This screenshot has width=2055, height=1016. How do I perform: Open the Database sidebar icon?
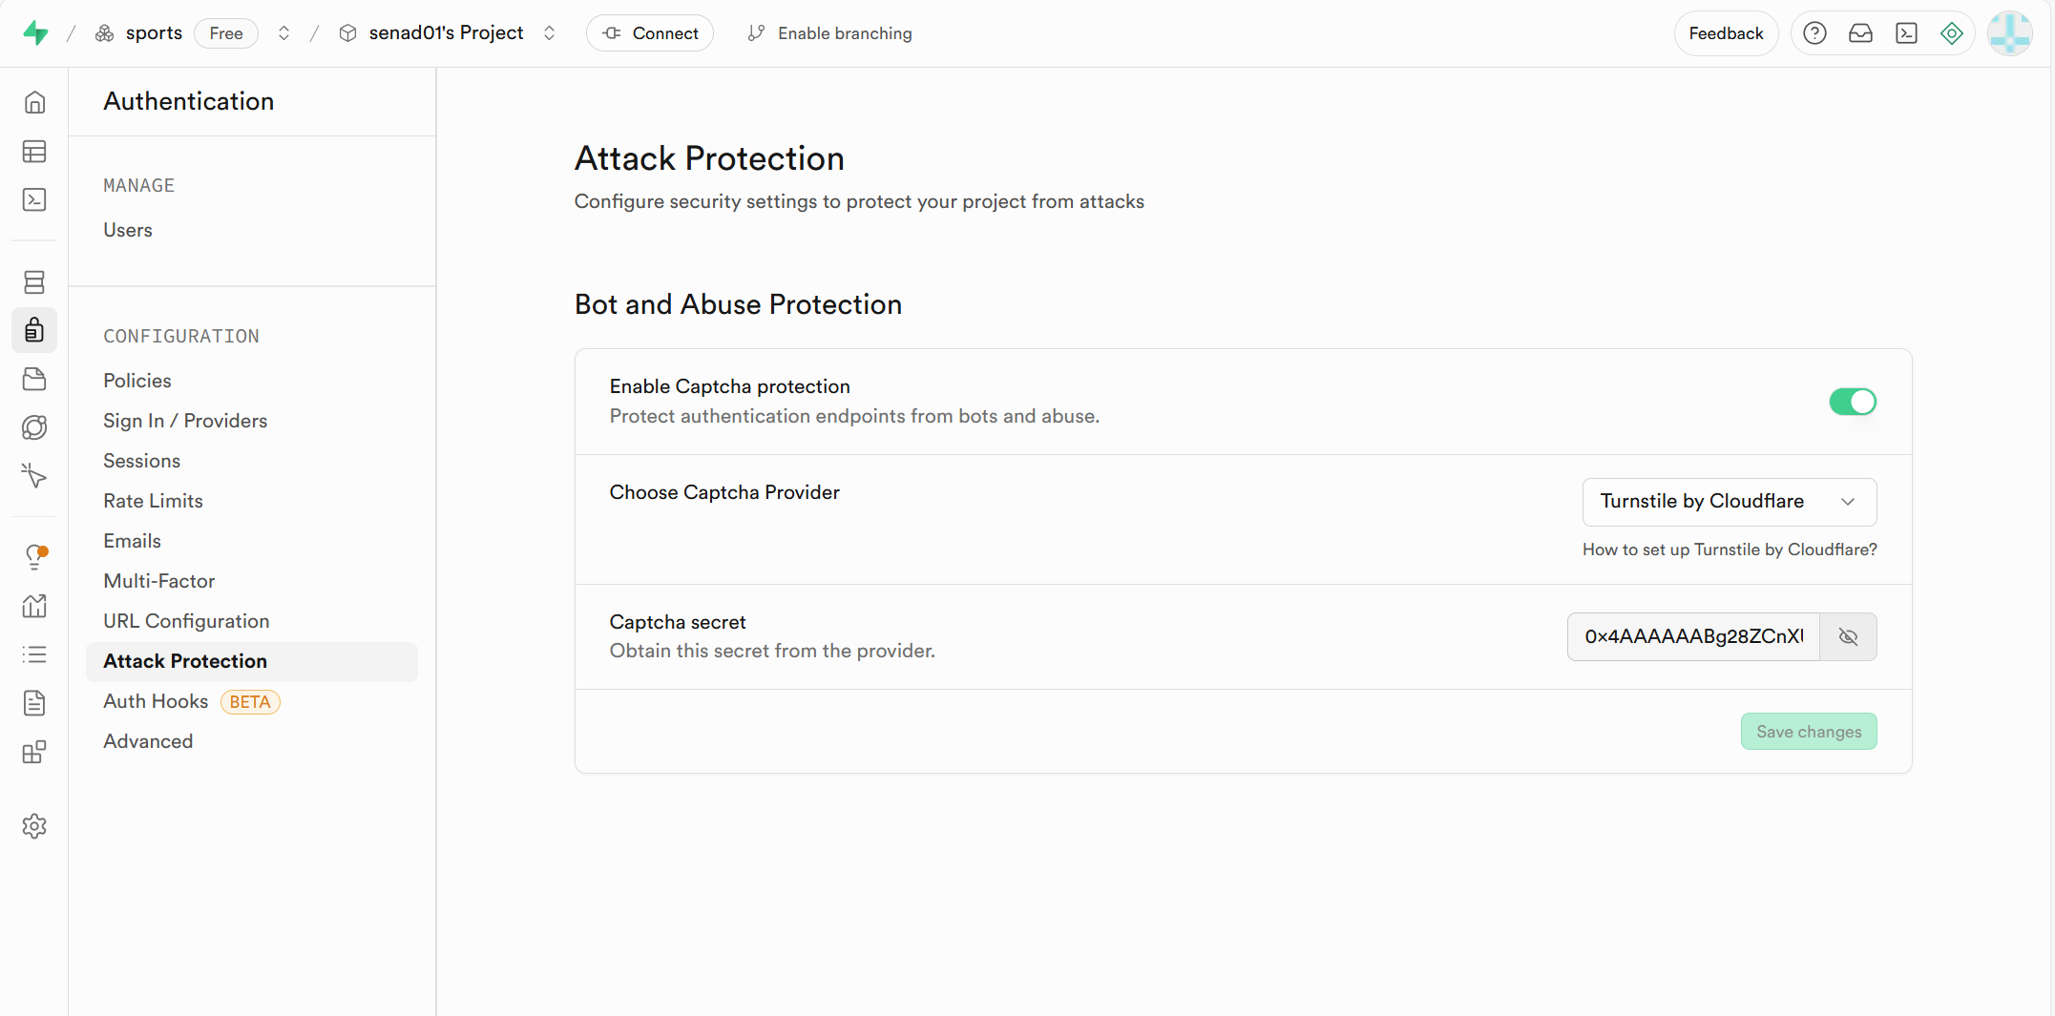coord(34,282)
